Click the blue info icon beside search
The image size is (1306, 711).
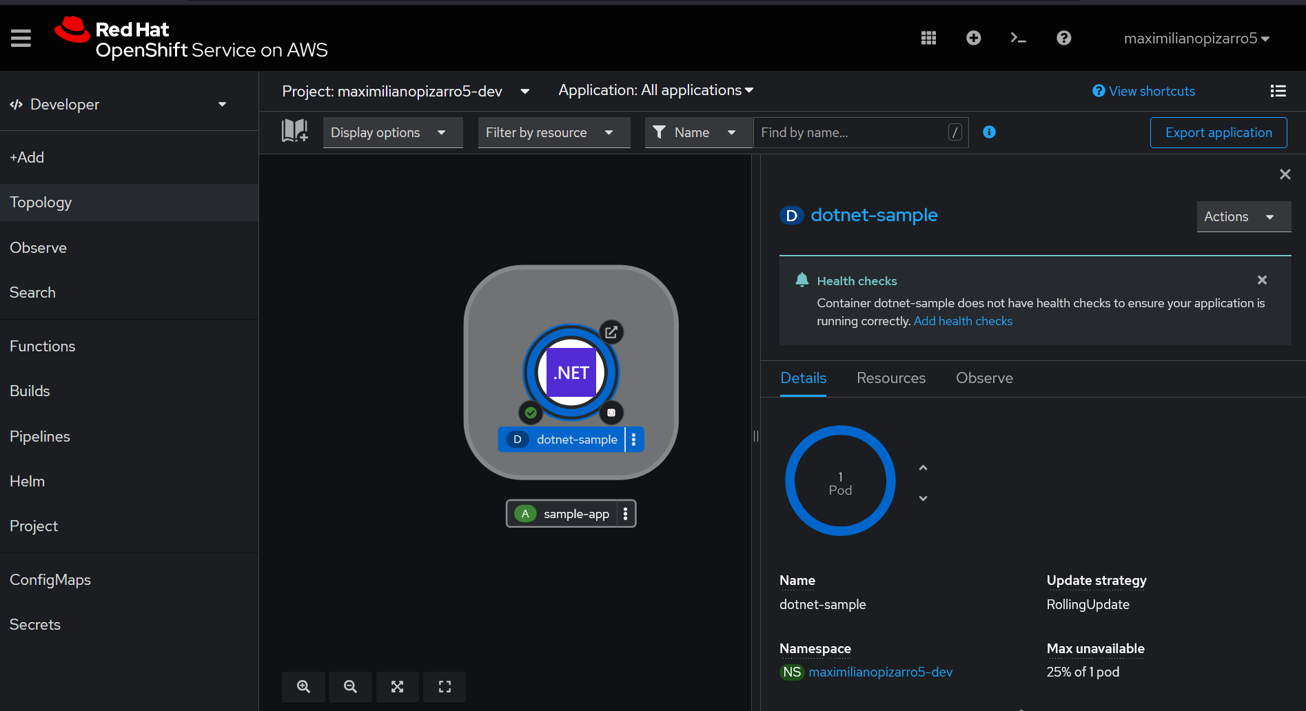989,132
